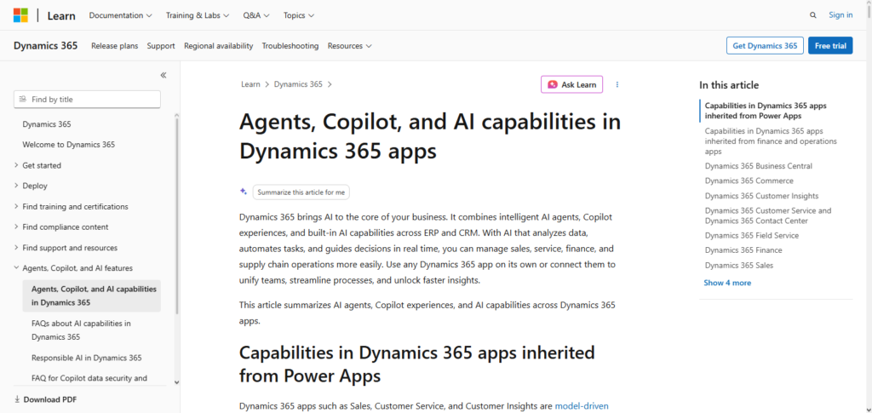This screenshot has height=413, width=872.
Task: Start the Free trial
Action: tap(830, 46)
